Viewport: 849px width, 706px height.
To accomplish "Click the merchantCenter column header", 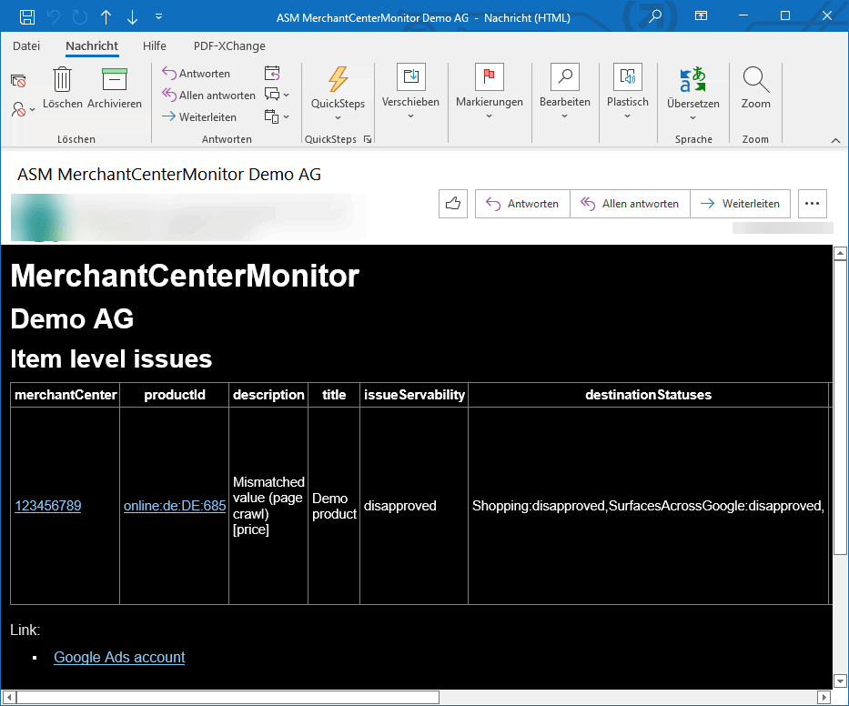I will (66, 395).
